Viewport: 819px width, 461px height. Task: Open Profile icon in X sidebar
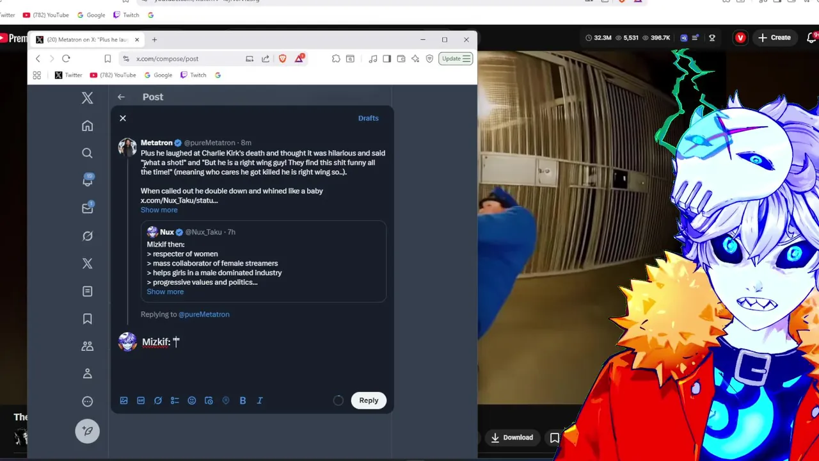[87, 374]
